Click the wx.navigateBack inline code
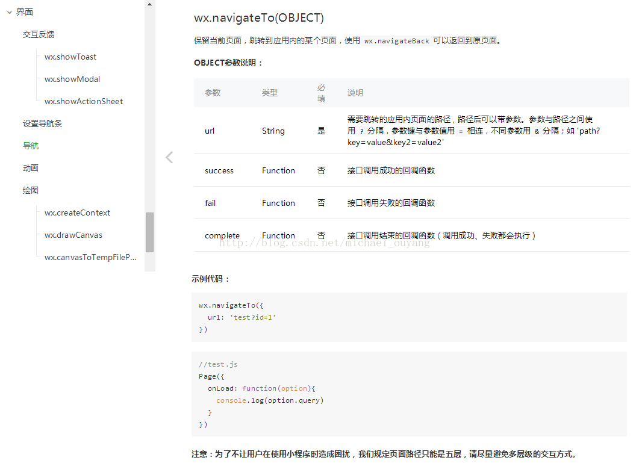Screen dimensions: 639x472 [x=396, y=41]
